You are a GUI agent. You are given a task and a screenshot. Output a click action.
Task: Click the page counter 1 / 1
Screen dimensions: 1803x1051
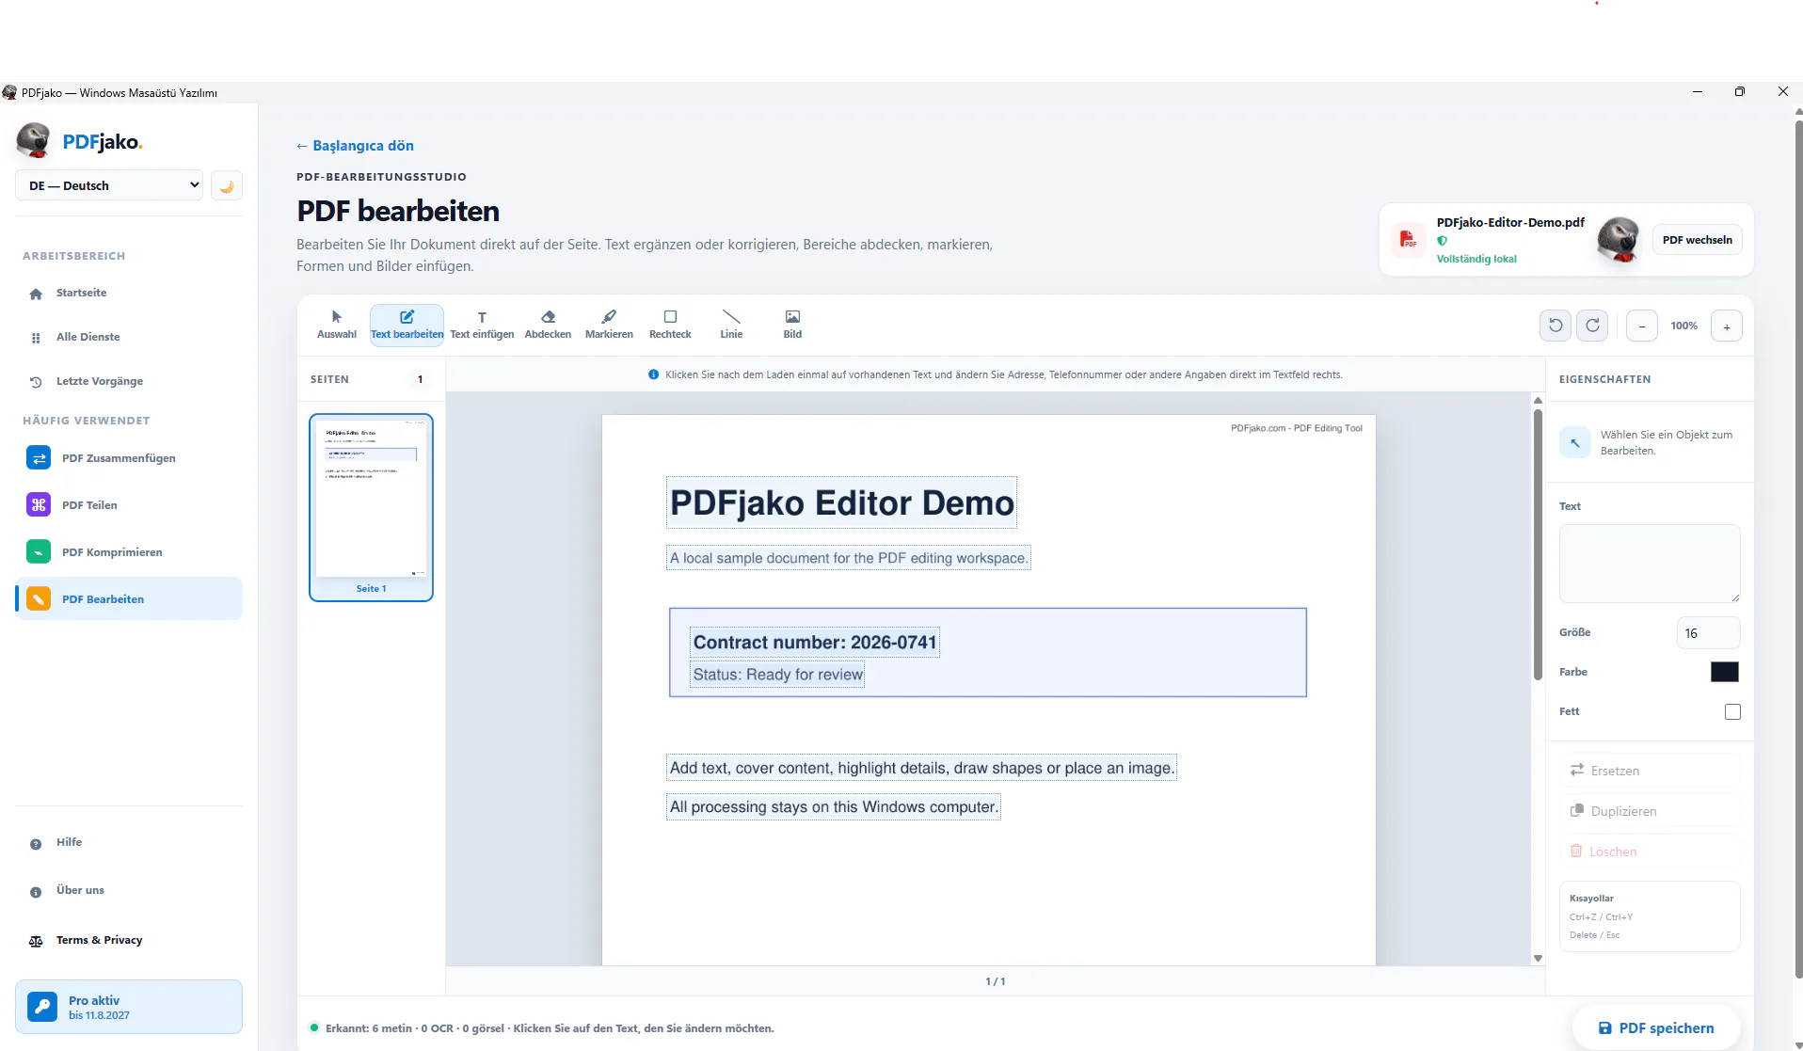click(996, 981)
